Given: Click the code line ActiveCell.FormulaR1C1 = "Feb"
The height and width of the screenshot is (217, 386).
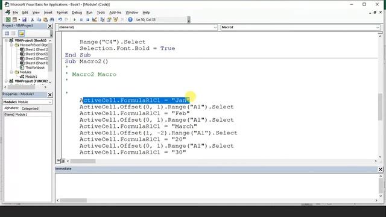Looking at the screenshot, I should 134,113.
